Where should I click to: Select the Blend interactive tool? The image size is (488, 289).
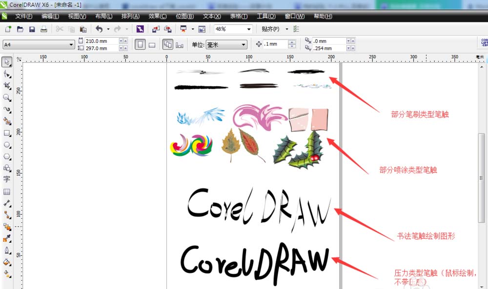coord(7,227)
